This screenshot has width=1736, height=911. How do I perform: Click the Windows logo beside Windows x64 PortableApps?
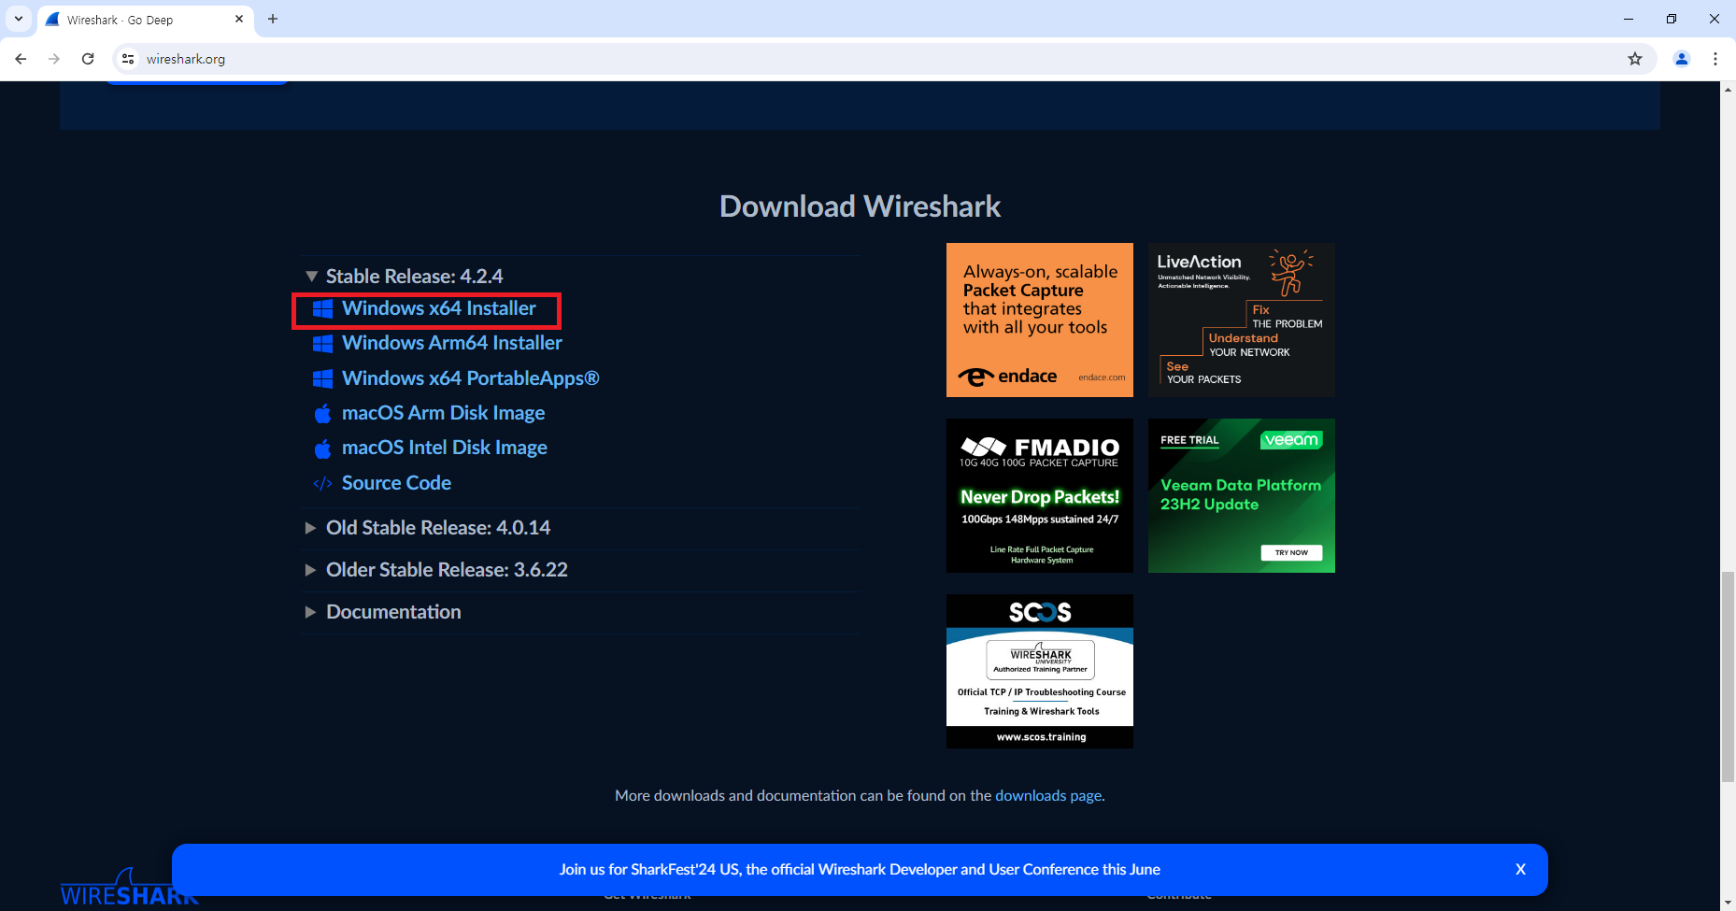(x=322, y=378)
